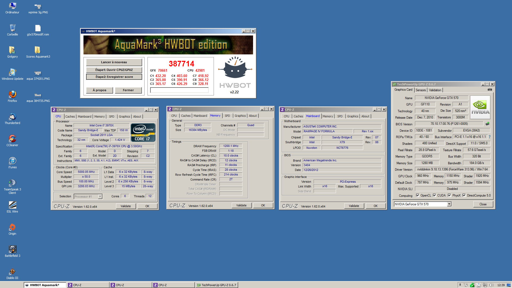This screenshot has width=512, height=288.
Task: Open the Corbeille recycle bin icon
Action: pos(12,30)
